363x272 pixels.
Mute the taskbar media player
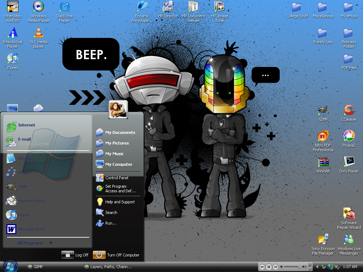pos(281,267)
